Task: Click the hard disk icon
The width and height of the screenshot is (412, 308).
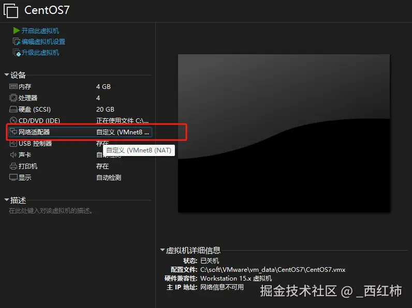Action: pyautogui.click(x=13, y=109)
